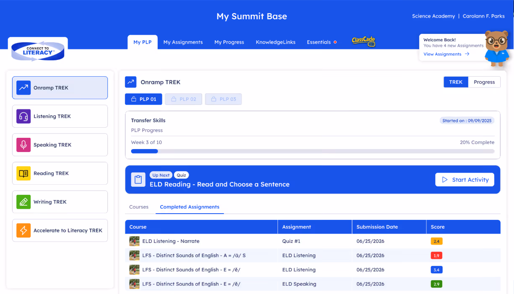The width and height of the screenshot is (514, 294).
Task: Click the Start Activity button
Action: click(x=465, y=180)
